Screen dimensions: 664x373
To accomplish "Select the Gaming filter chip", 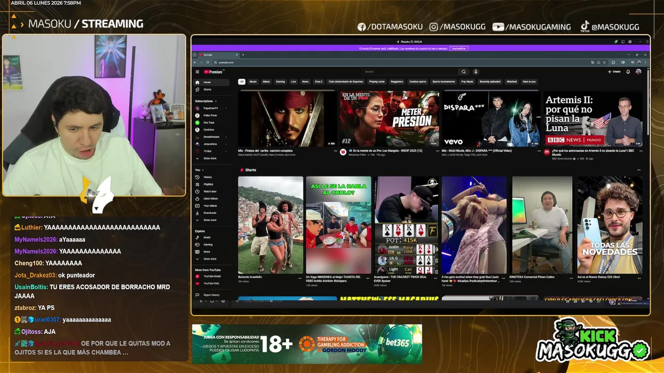I will [280, 81].
